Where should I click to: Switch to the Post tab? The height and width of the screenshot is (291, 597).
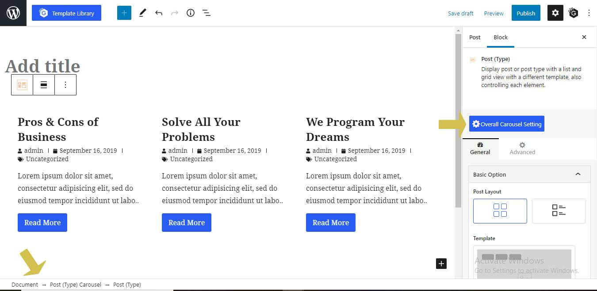pos(475,37)
